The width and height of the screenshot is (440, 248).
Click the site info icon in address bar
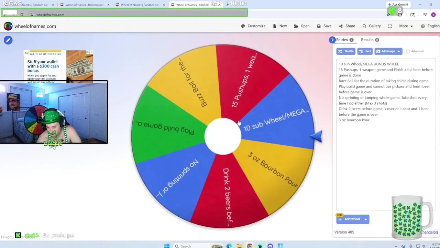coord(32,14)
